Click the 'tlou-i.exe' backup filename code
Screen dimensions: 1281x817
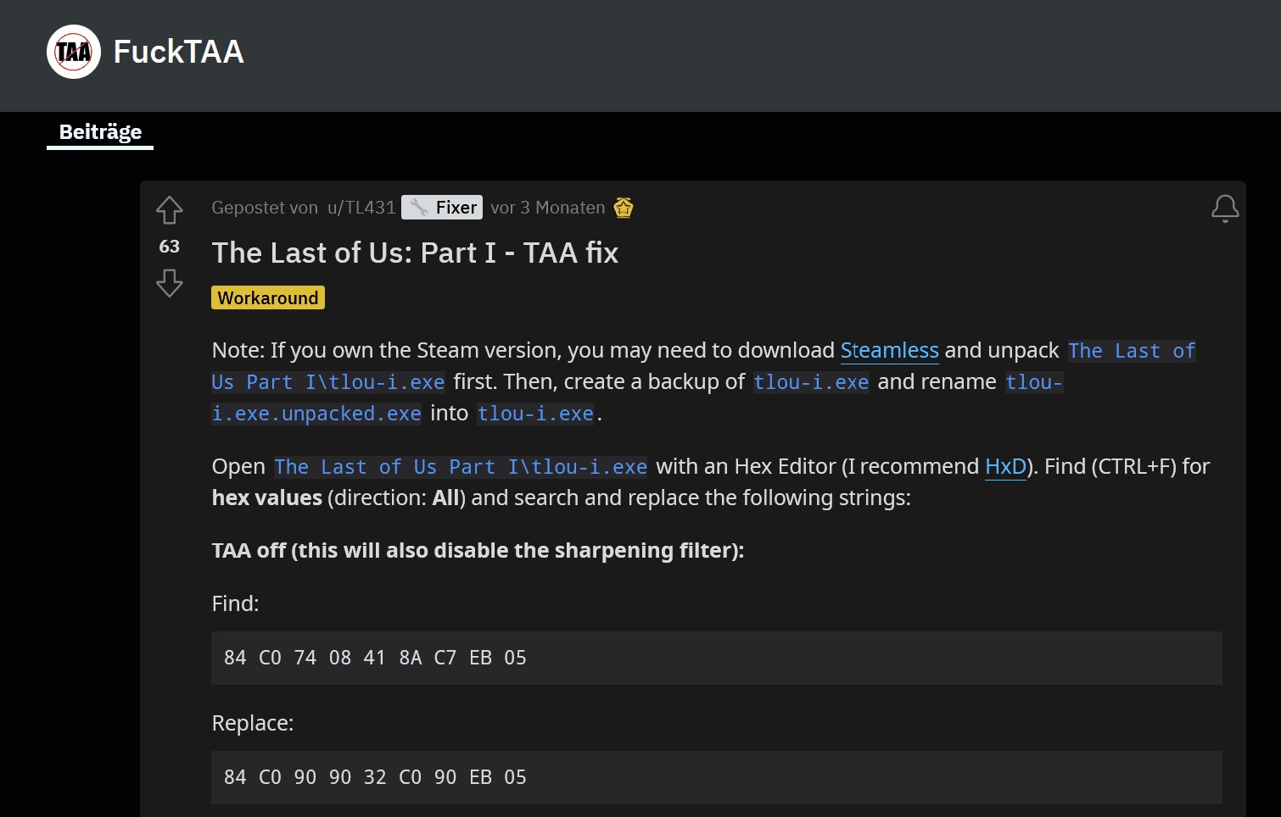click(x=811, y=382)
